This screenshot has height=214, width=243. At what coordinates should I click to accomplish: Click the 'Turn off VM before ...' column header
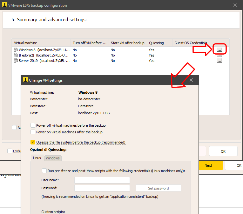[90, 43]
